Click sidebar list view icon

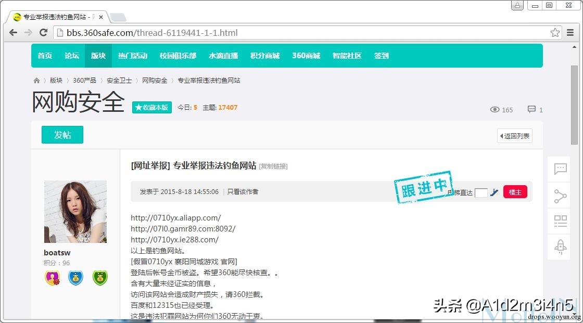click(x=560, y=221)
